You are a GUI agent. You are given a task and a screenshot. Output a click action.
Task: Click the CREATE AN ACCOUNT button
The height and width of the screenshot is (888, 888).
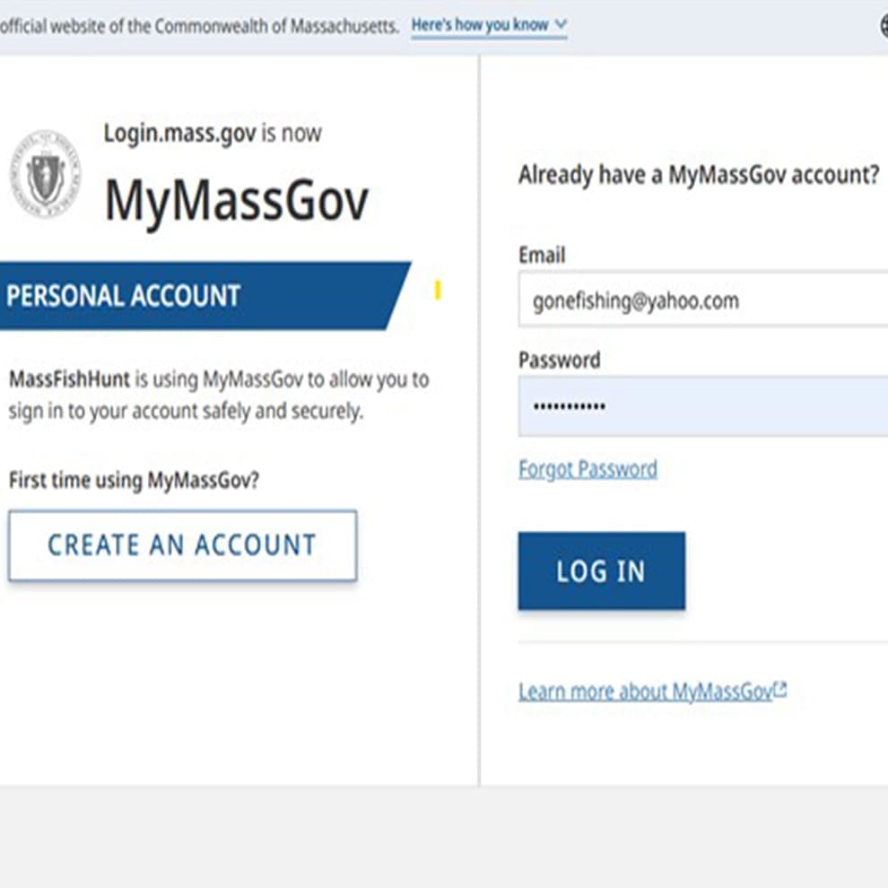pos(182,545)
